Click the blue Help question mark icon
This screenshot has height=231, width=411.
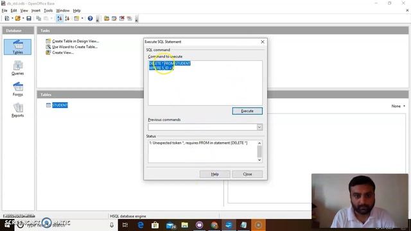pos(90,19)
